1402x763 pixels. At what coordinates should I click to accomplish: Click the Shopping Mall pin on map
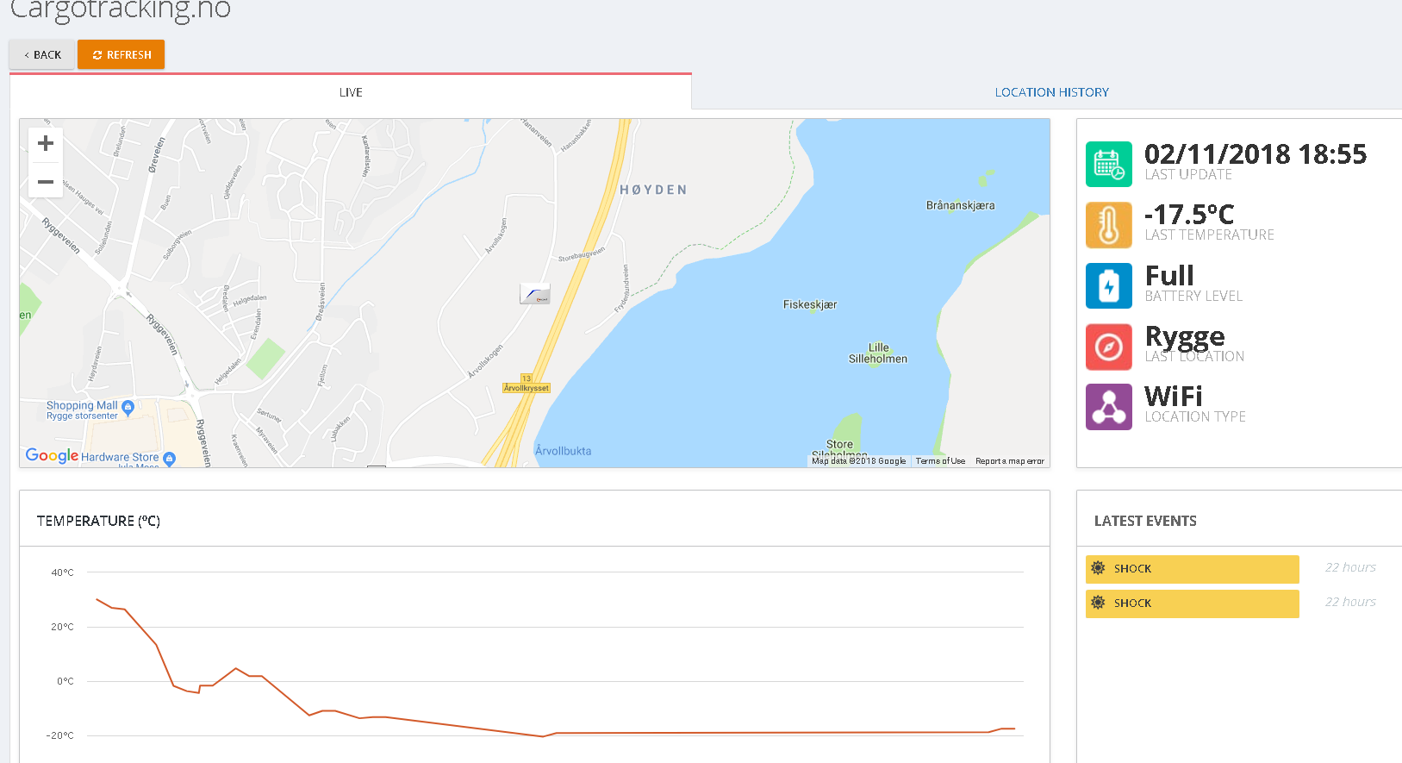click(128, 406)
